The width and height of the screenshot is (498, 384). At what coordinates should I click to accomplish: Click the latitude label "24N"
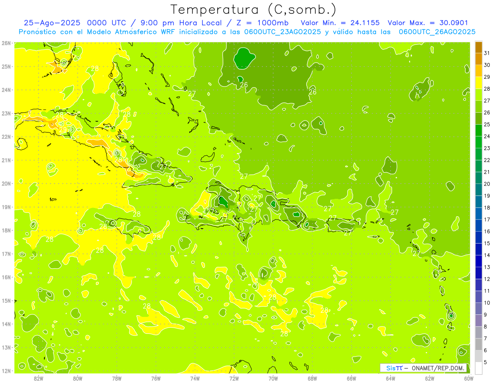pyautogui.click(x=6, y=90)
